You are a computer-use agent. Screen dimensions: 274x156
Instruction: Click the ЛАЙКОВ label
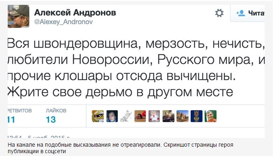(x=56, y=111)
